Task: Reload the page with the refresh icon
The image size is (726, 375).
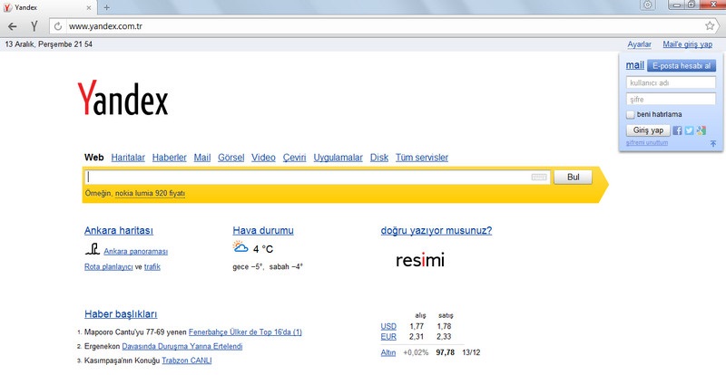Action: [x=58, y=26]
